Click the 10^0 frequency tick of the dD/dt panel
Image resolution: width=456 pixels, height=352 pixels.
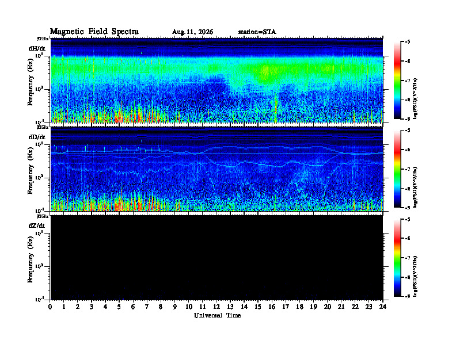[39, 177]
